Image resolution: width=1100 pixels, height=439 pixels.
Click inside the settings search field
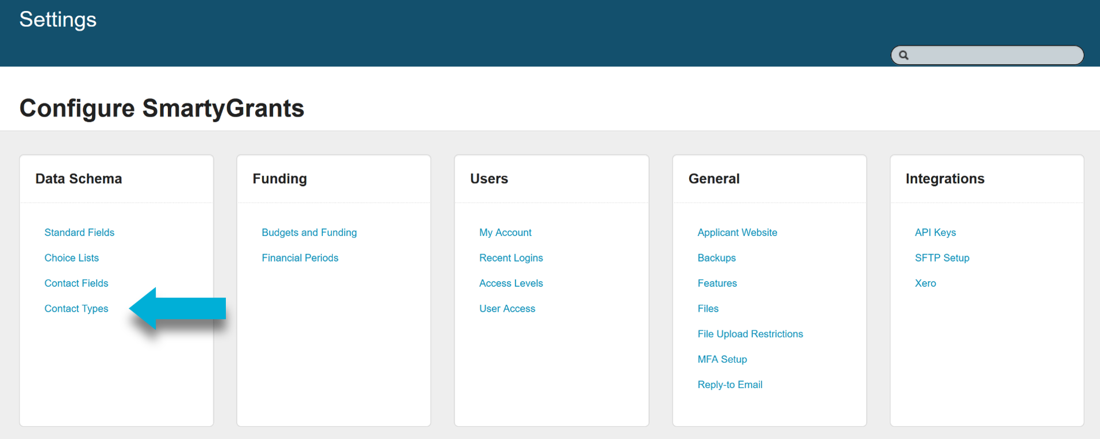pos(994,55)
